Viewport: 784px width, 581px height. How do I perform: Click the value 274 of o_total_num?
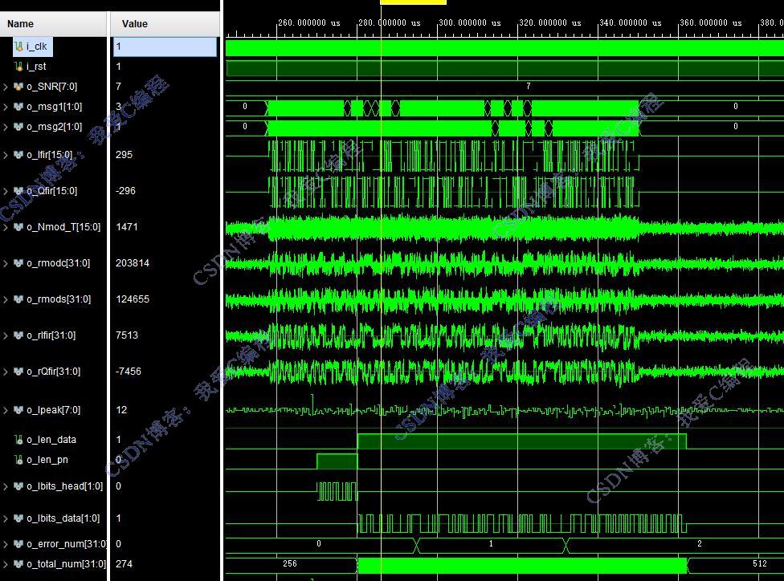(x=124, y=563)
